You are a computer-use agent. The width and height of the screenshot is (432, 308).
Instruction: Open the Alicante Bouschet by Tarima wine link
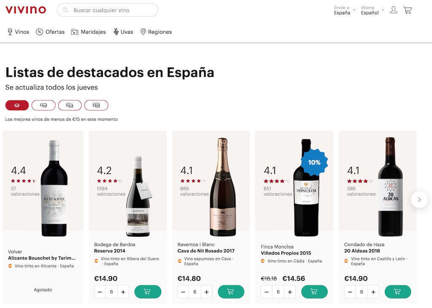tap(42, 258)
